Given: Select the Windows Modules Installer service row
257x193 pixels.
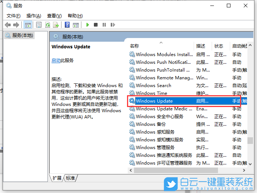Looking at the screenshot, I should (x=188, y=54).
